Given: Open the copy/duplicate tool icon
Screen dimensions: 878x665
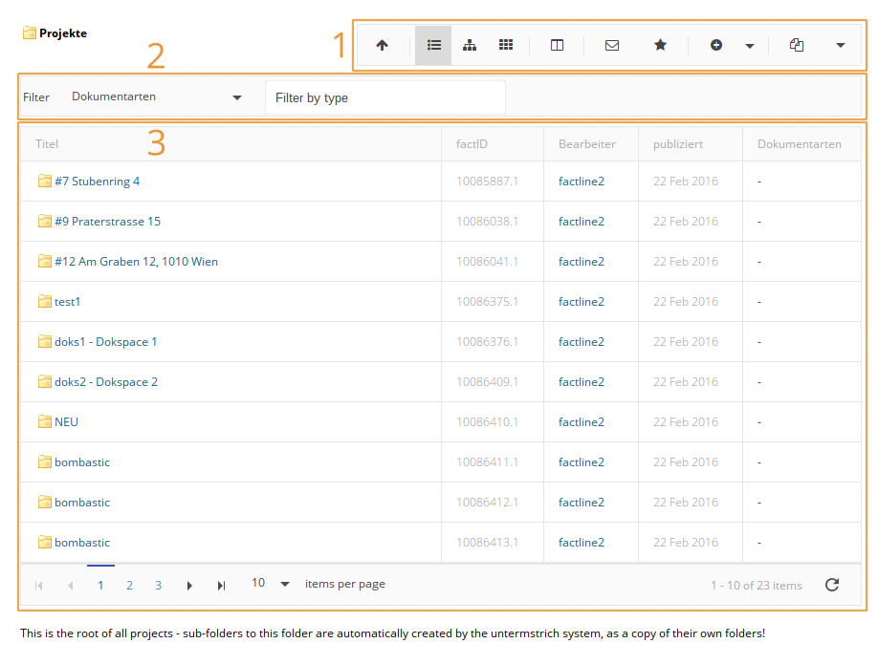Looking at the screenshot, I should click(796, 45).
